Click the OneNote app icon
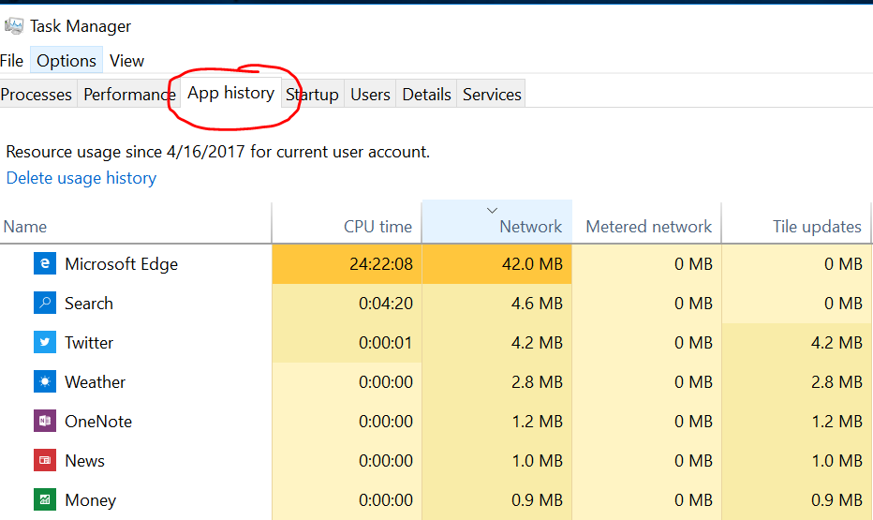The width and height of the screenshot is (873, 520). pos(45,421)
